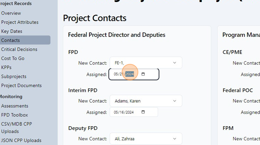Go to KPPs in sidebar
Screen dimensions: 260x145
tap(6, 67)
